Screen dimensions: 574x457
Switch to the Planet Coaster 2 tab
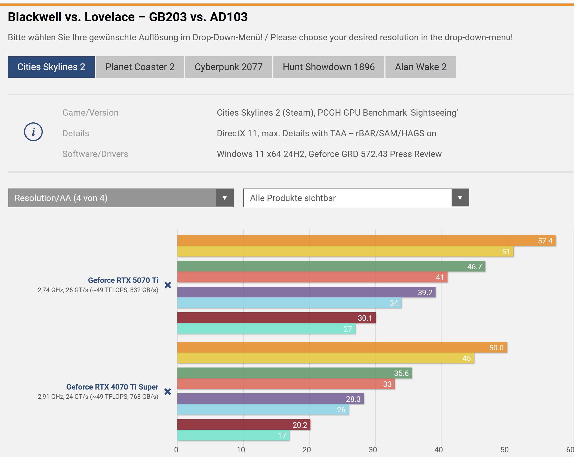[x=140, y=67]
